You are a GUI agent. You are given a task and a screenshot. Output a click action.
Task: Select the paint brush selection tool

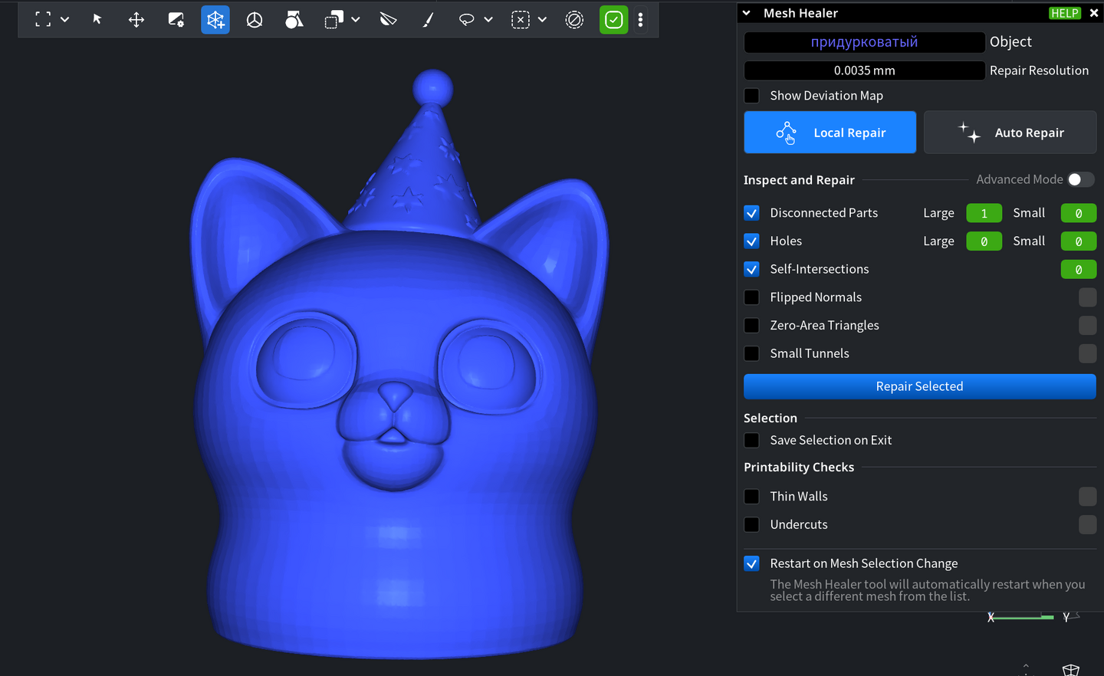(428, 20)
